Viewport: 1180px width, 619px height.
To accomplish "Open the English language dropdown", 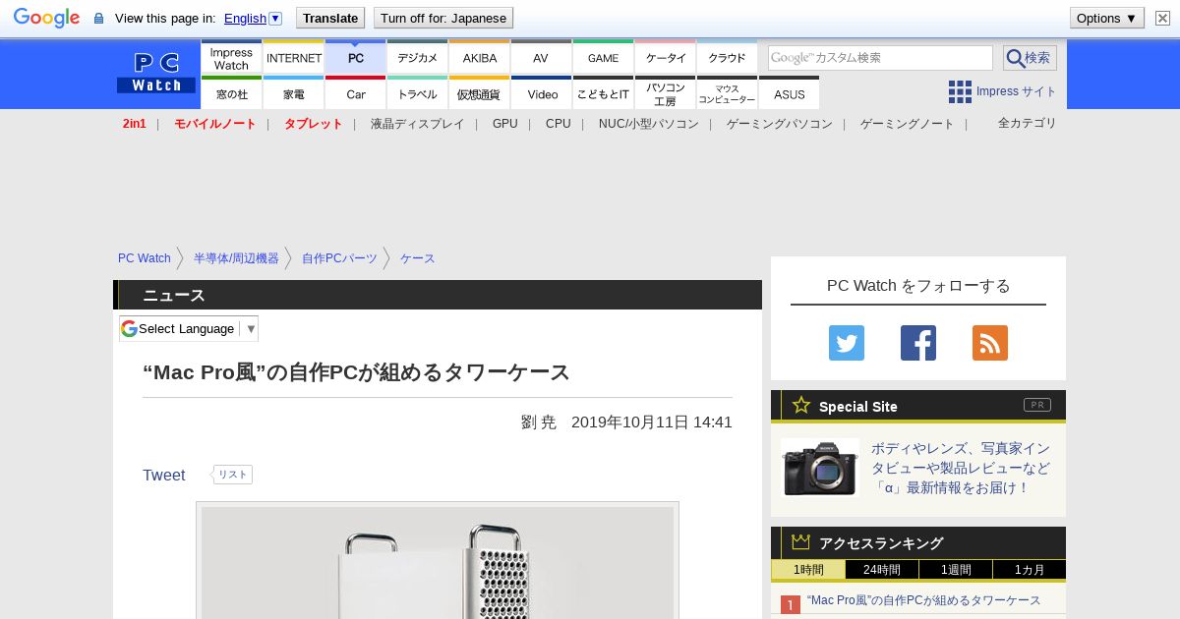I will [253, 18].
